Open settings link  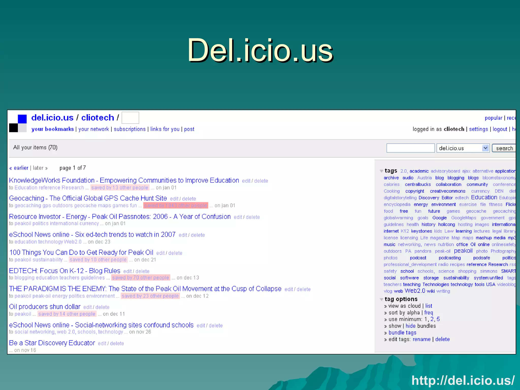(x=478, y=129)
